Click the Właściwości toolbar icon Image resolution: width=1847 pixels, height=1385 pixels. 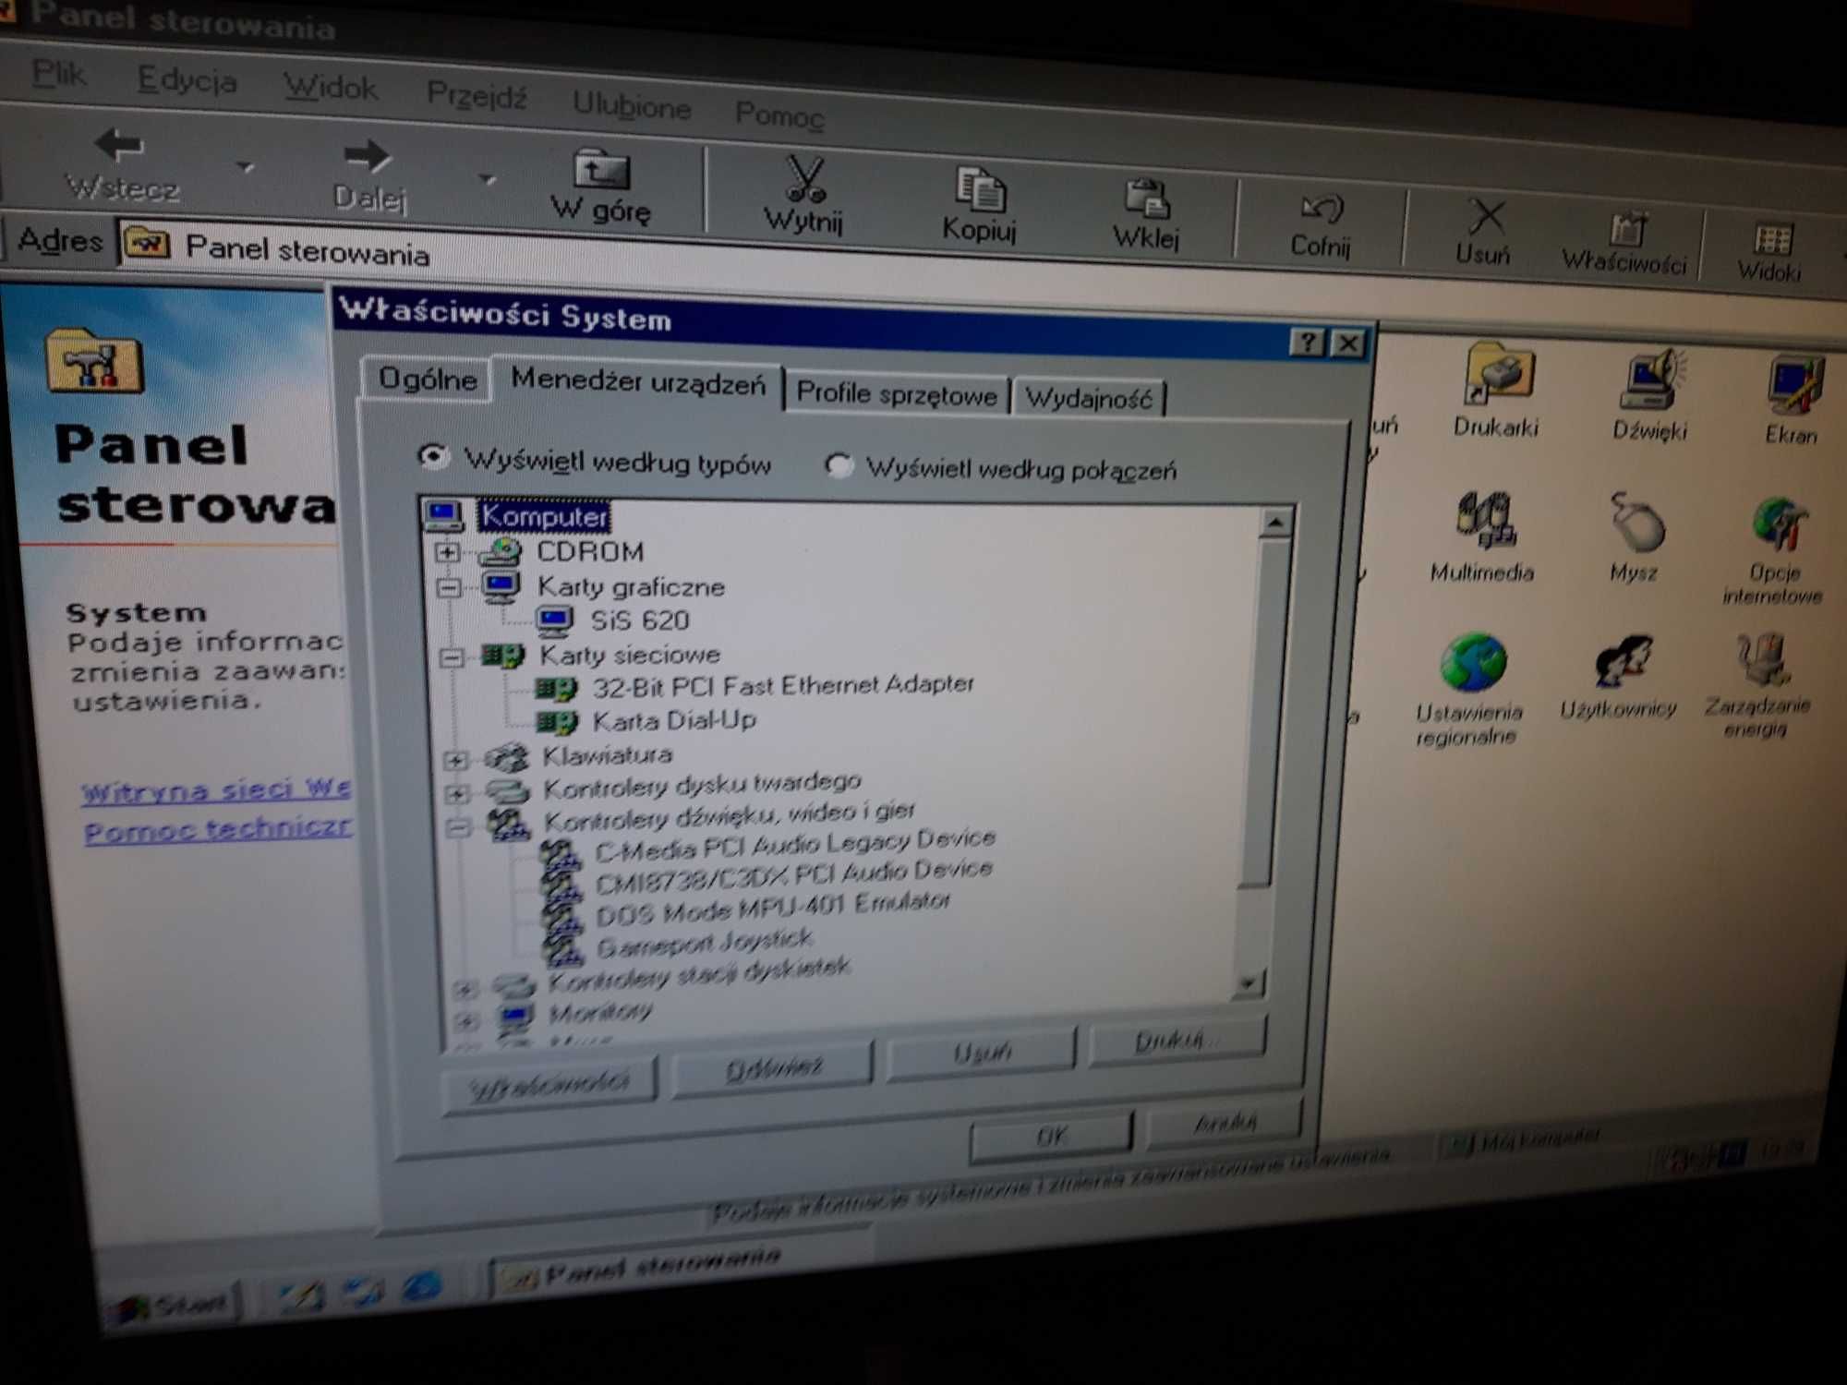tap(1627, 228)
